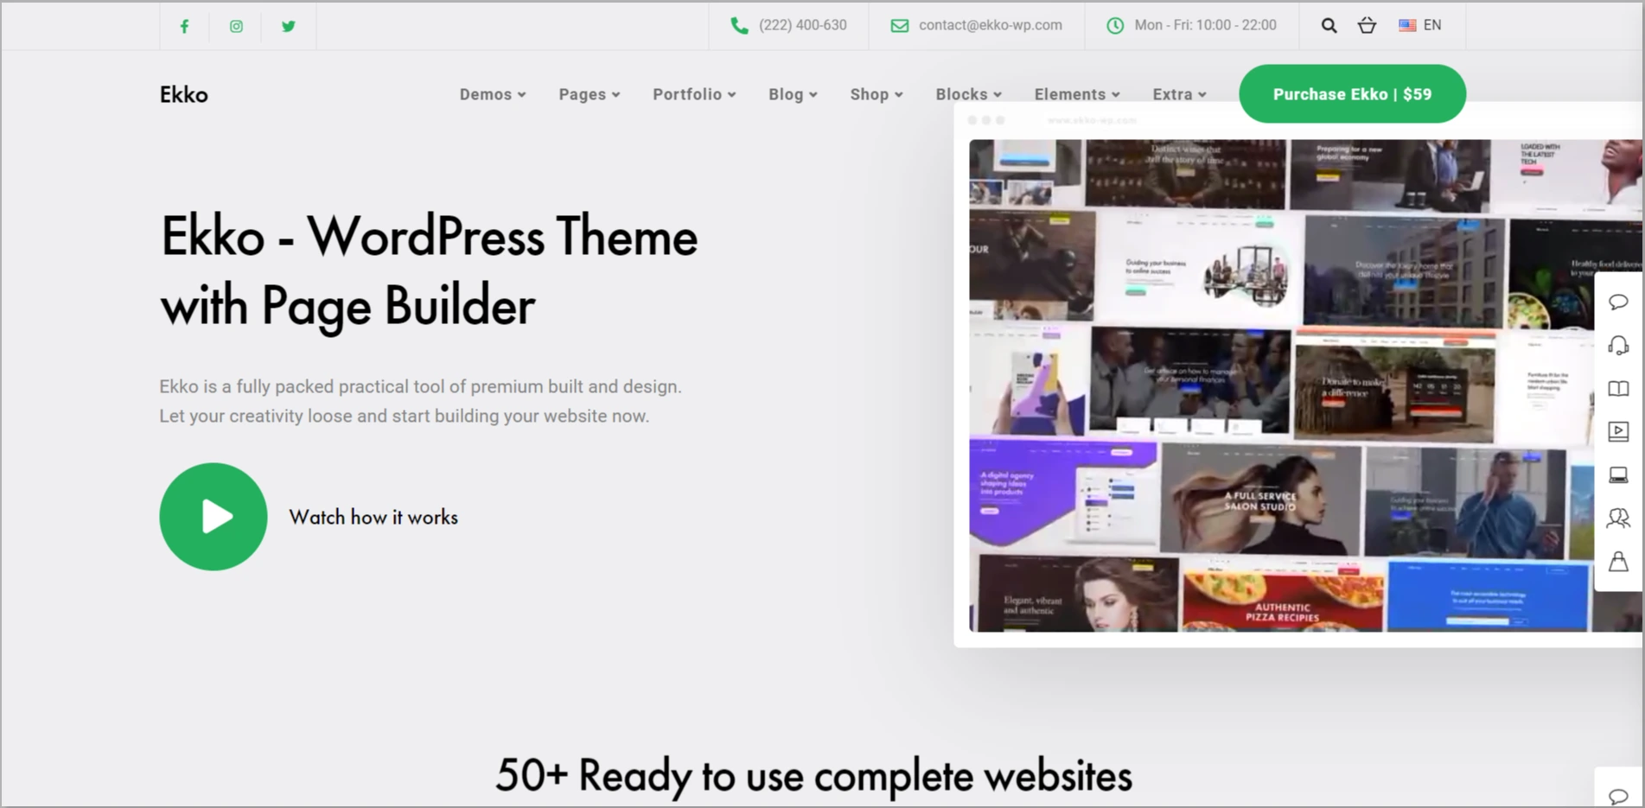Expand the Shop dropdown menu

[877, 94]
